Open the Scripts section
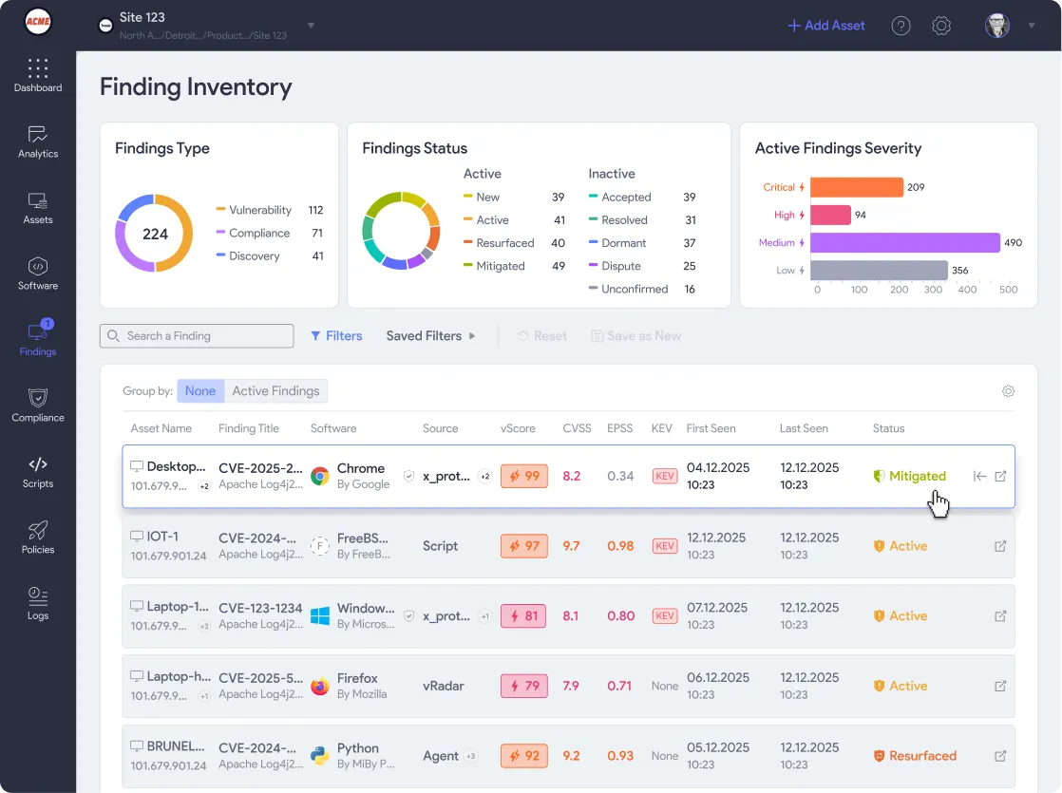Screen dimensions: 1062x793 click(x=38, y=472)
